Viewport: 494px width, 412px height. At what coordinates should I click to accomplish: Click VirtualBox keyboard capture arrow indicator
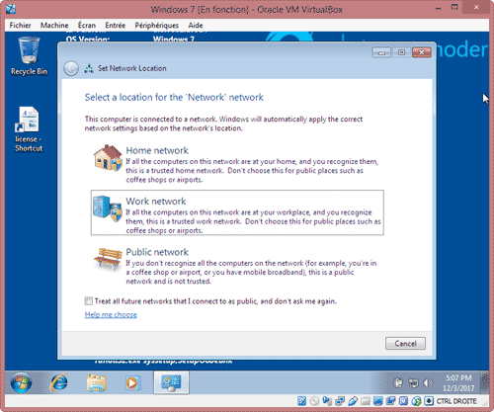coord(429,401)
